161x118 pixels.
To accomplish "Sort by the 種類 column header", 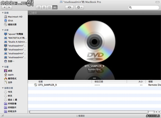I will (153, 82).
